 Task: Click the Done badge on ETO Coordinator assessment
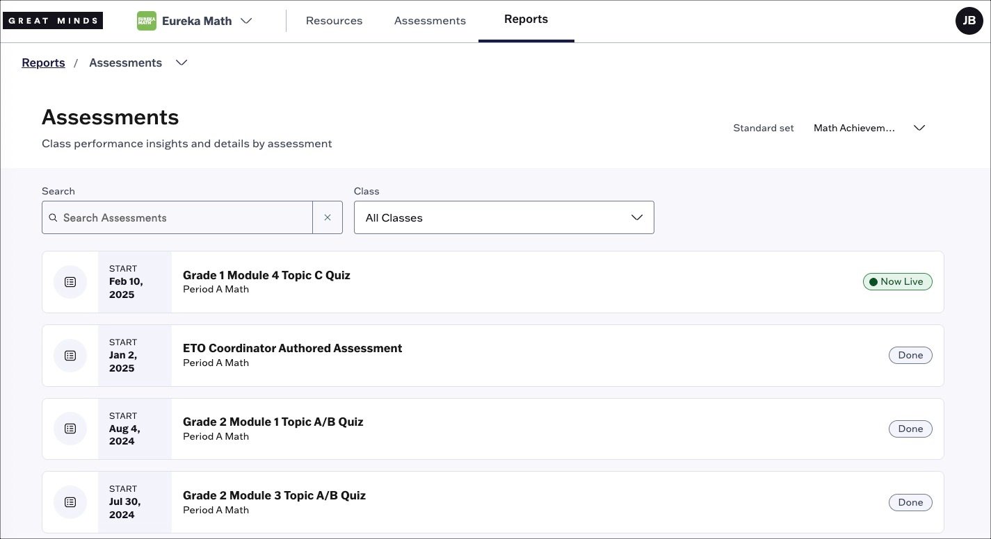point(910,355)
